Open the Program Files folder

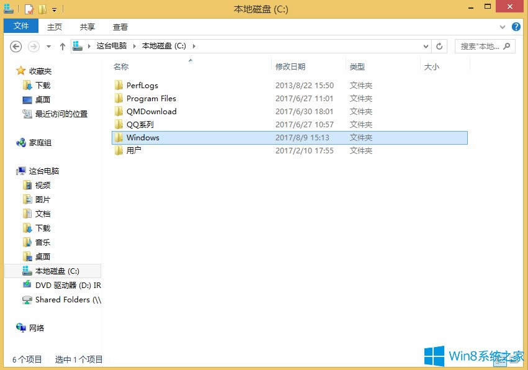[x=151, y=98]
